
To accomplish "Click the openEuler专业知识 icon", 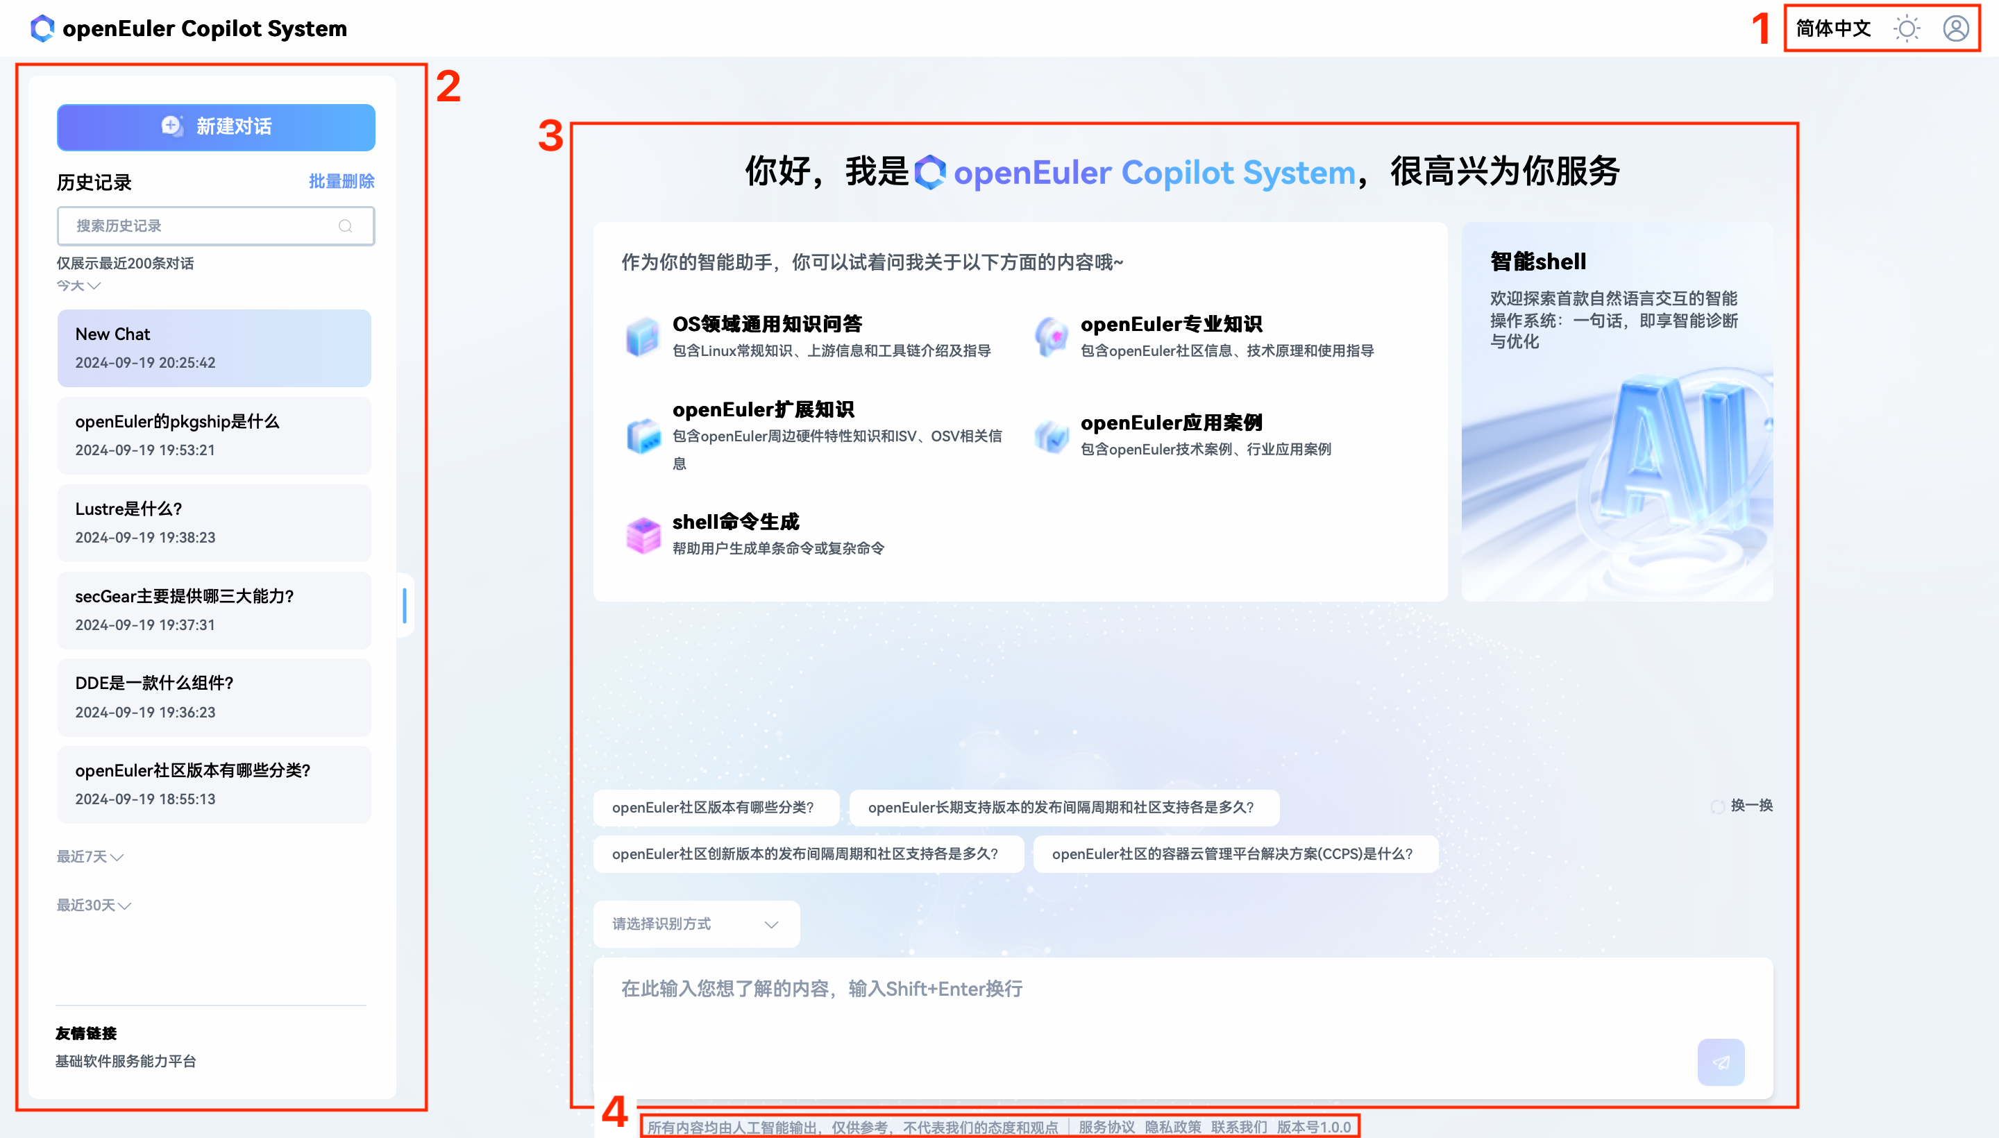I will click(1051, 337).
